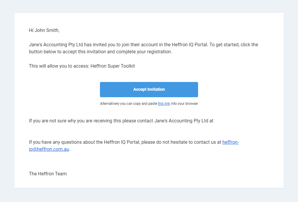This screenshot has width=298, height=202.
Task: Click 'complete your registration' text
Action: (x=144, y=52)
